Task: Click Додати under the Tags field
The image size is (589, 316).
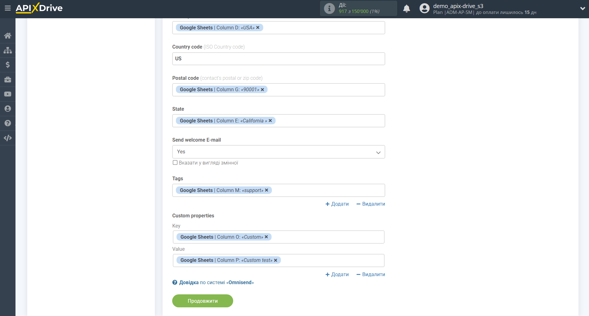Action: click(337, 204)
